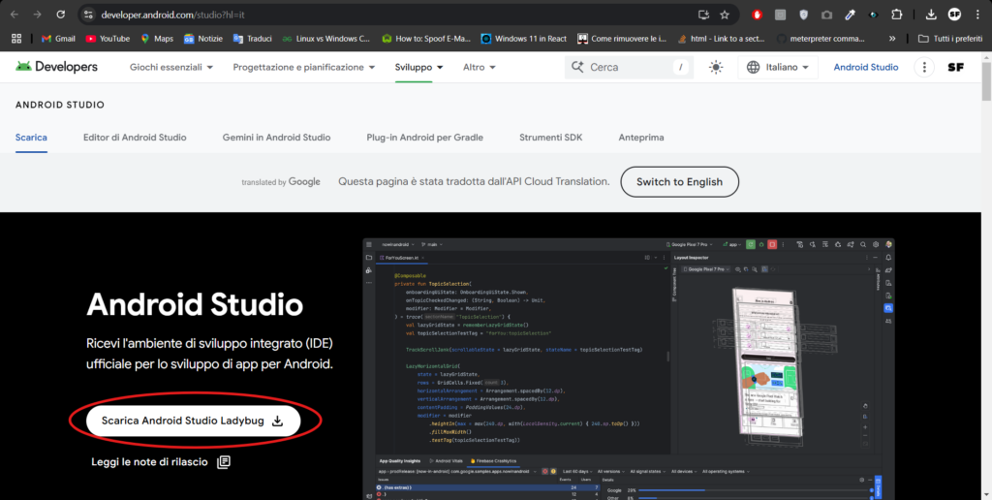Switch to Strumenti SDK tab
992x500 pixels.
point(550,138)
